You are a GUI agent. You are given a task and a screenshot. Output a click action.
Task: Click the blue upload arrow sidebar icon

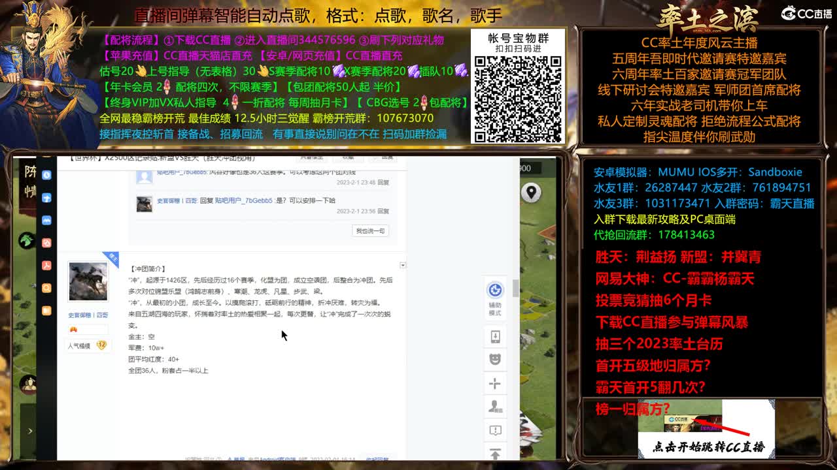pos(46,198)
